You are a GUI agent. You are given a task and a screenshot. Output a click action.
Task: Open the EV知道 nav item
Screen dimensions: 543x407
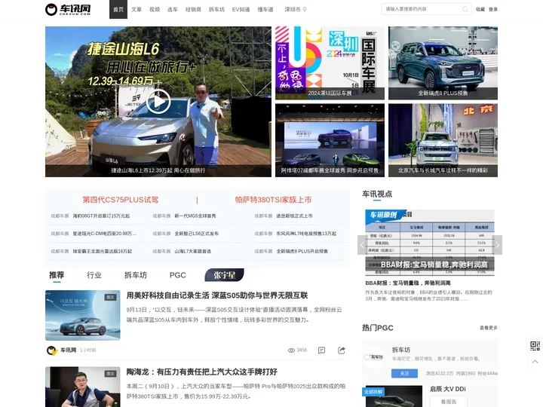pyautogui.click(x=241, y=9)
